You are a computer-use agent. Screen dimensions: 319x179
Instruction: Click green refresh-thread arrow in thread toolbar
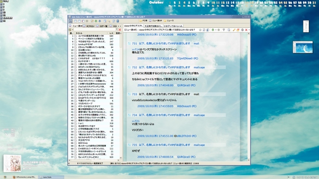213,30
